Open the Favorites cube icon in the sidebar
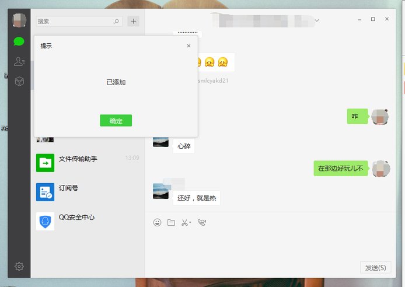This screenshot has height=287, width=405. (19, 81)
